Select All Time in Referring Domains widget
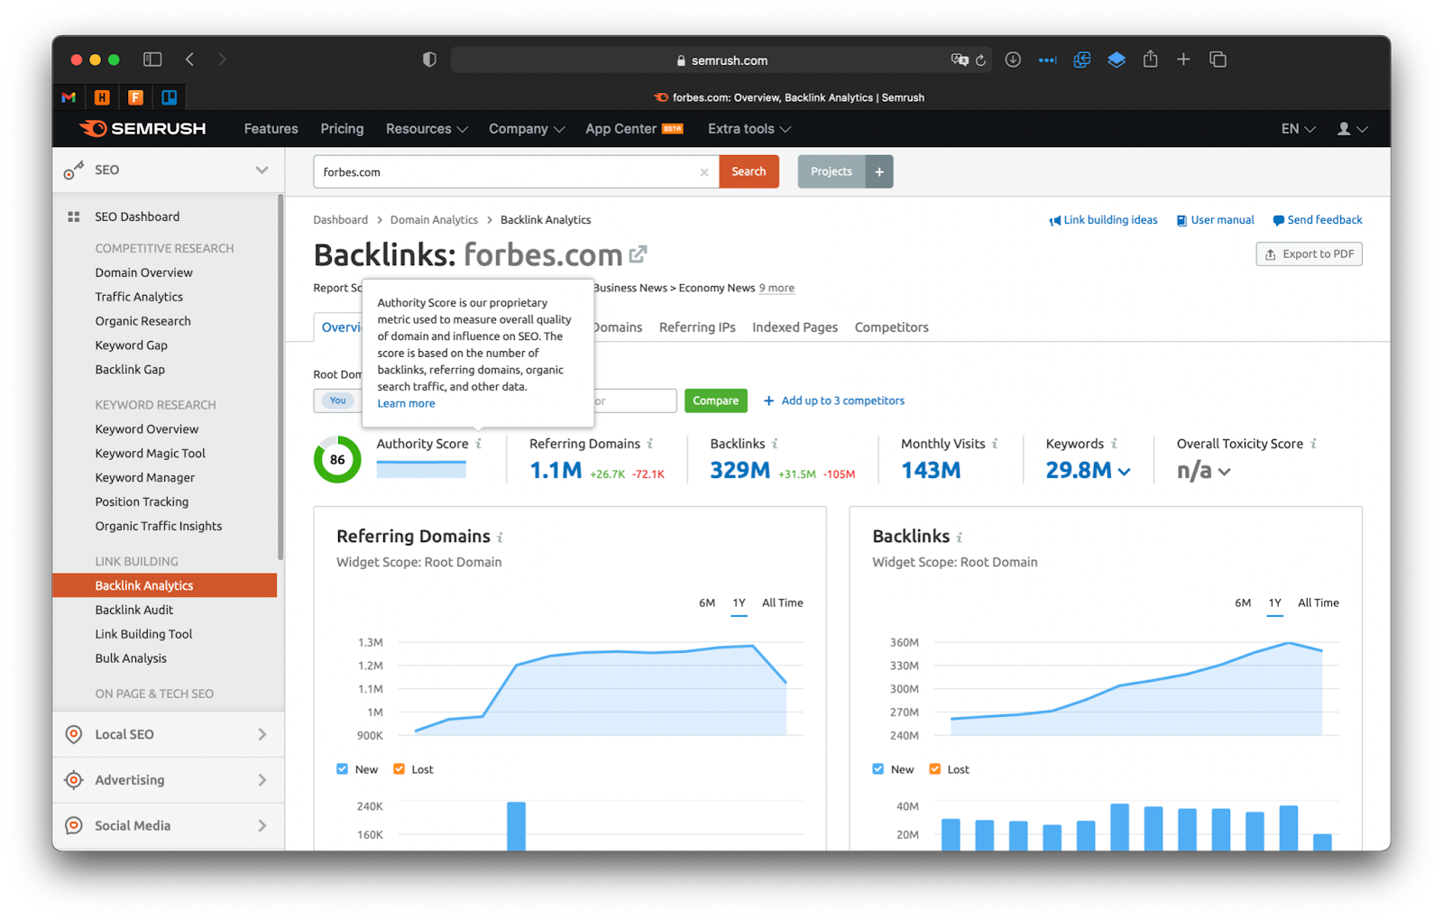 (783, 603)
